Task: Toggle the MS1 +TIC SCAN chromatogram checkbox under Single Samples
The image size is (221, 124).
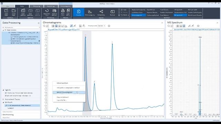Action: [x=11, y=39]
